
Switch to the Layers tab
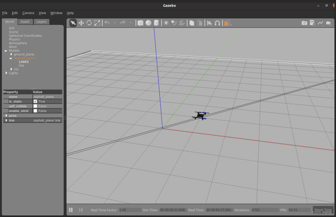pyautogui.click(x=41, y=22)
